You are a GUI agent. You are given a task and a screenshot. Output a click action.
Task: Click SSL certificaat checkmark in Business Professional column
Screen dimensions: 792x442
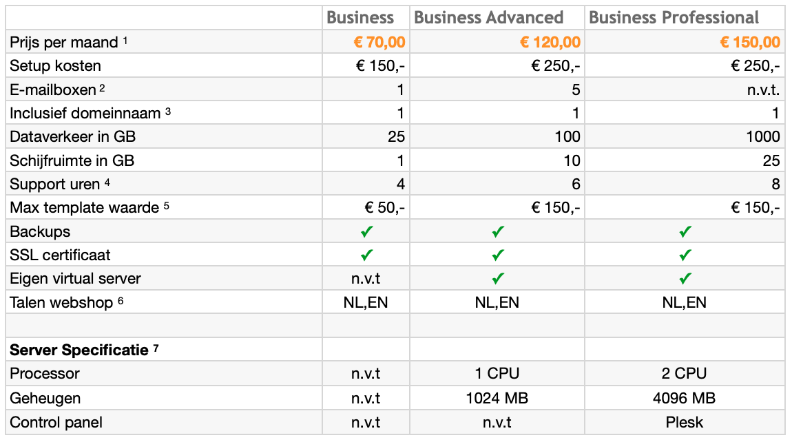tap(685, 255)
